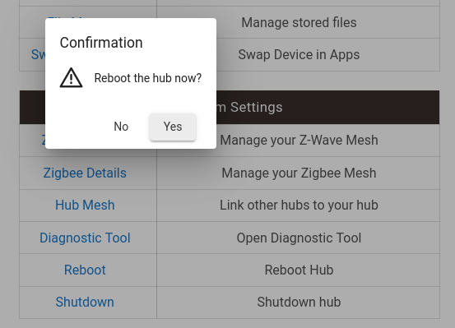Open the Hub Mesh link
Viewport: 455px width, 328px height.
(85, 205)
